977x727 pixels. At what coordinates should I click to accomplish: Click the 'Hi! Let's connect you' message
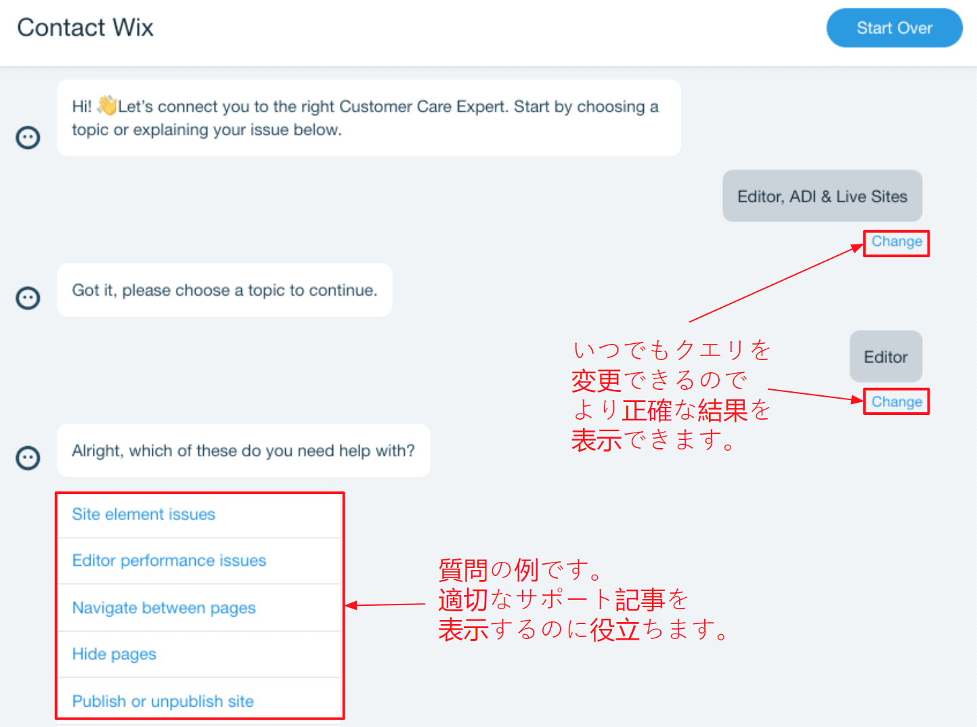[369, 118]
